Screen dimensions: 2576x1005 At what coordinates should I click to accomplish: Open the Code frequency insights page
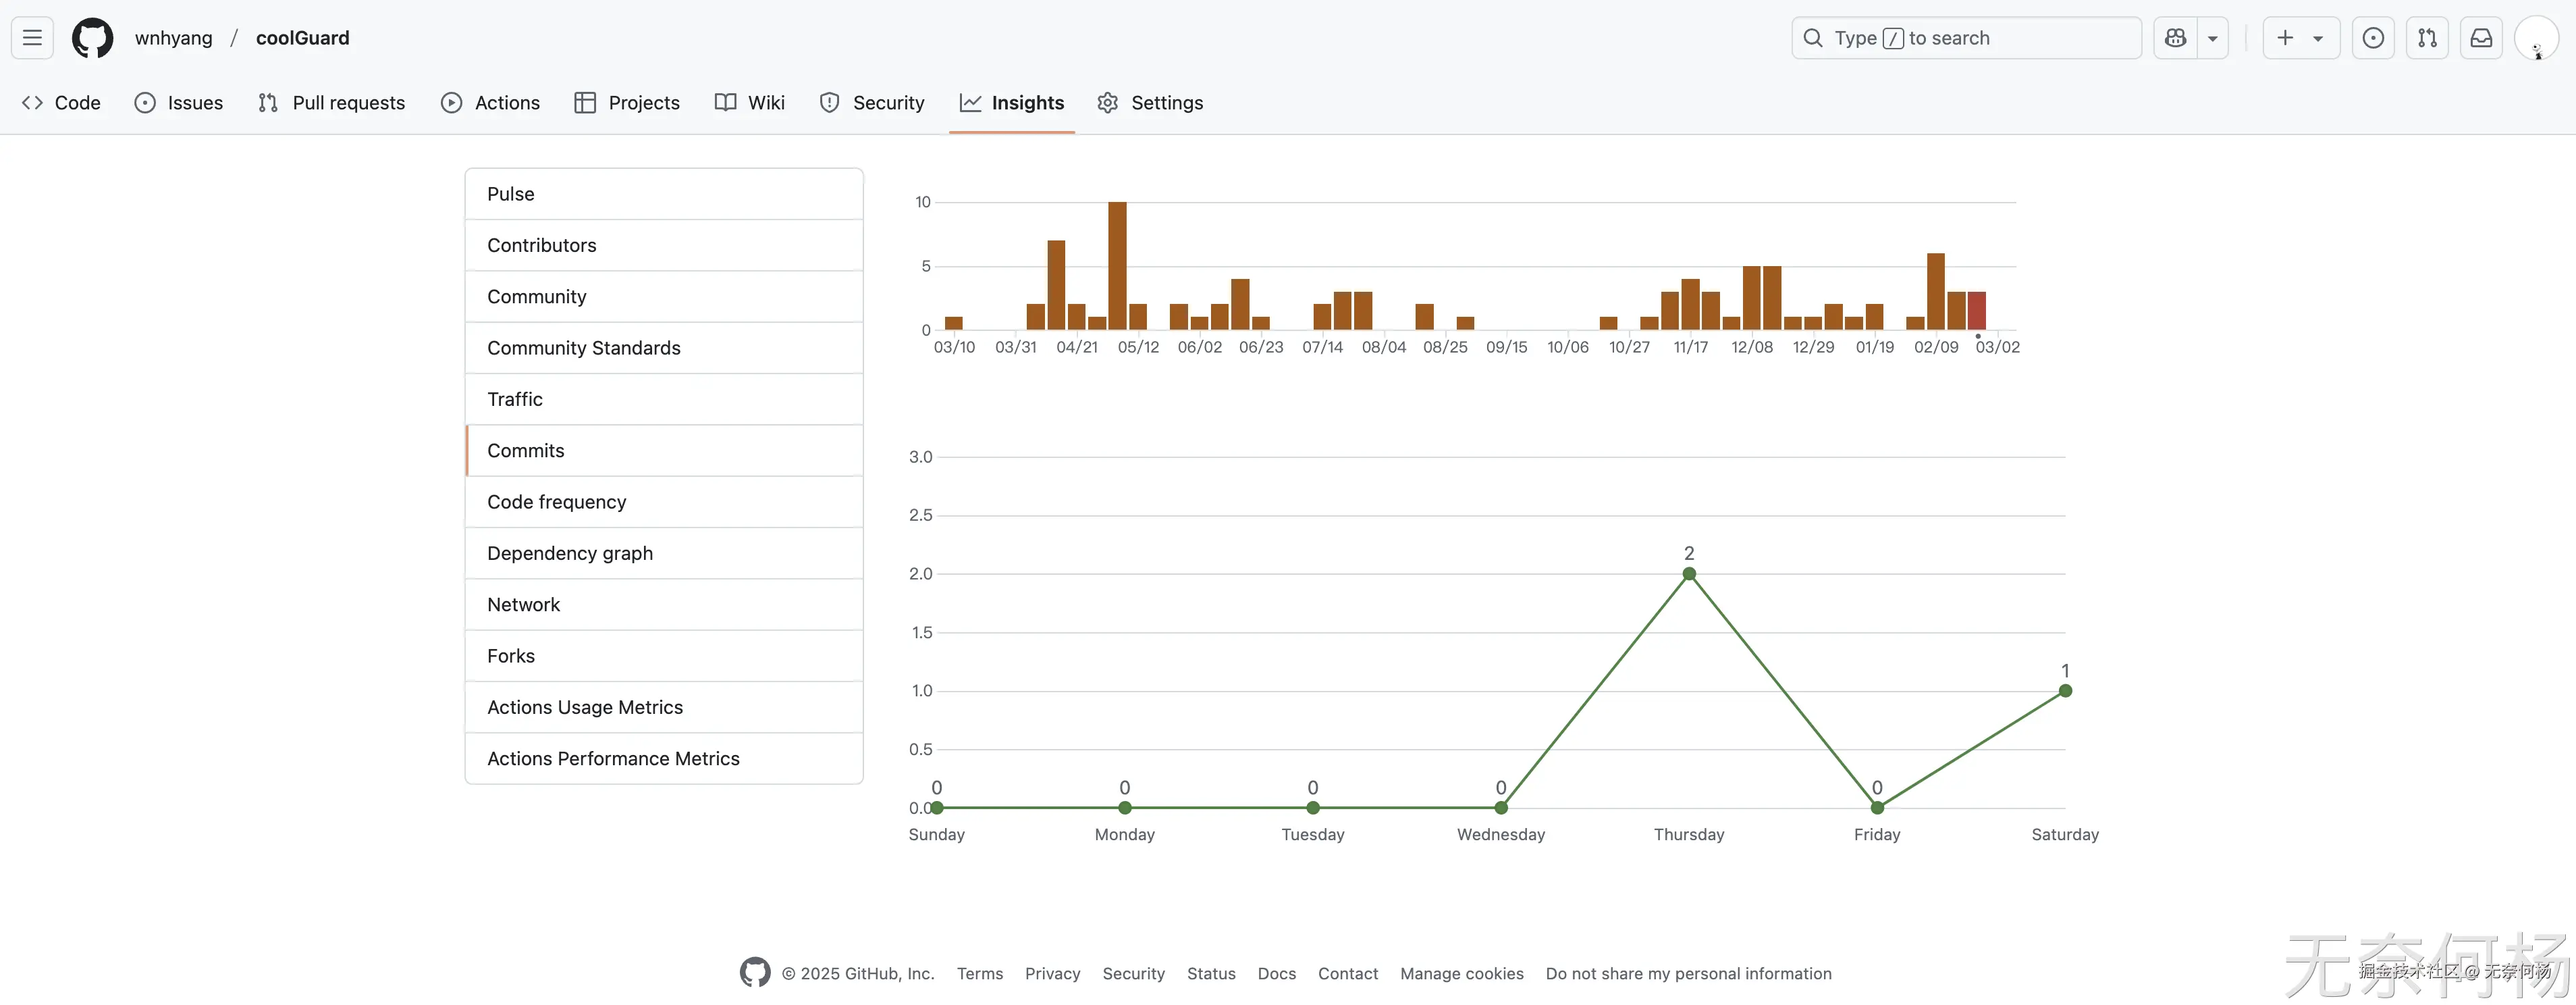pos(556,502)
